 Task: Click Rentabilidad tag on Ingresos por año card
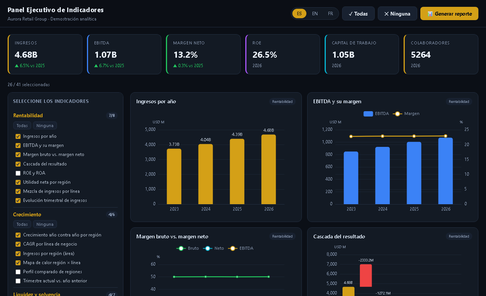tap(282, 102)
